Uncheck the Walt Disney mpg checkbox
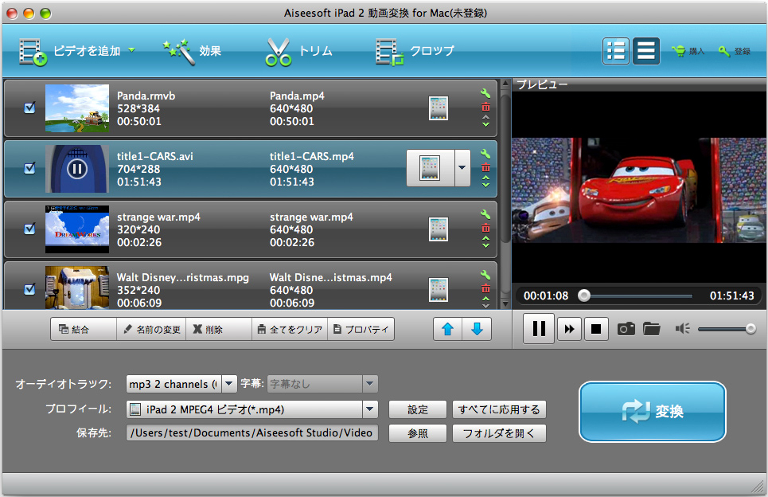Screen dimensions: 768x497 [30, 289]
